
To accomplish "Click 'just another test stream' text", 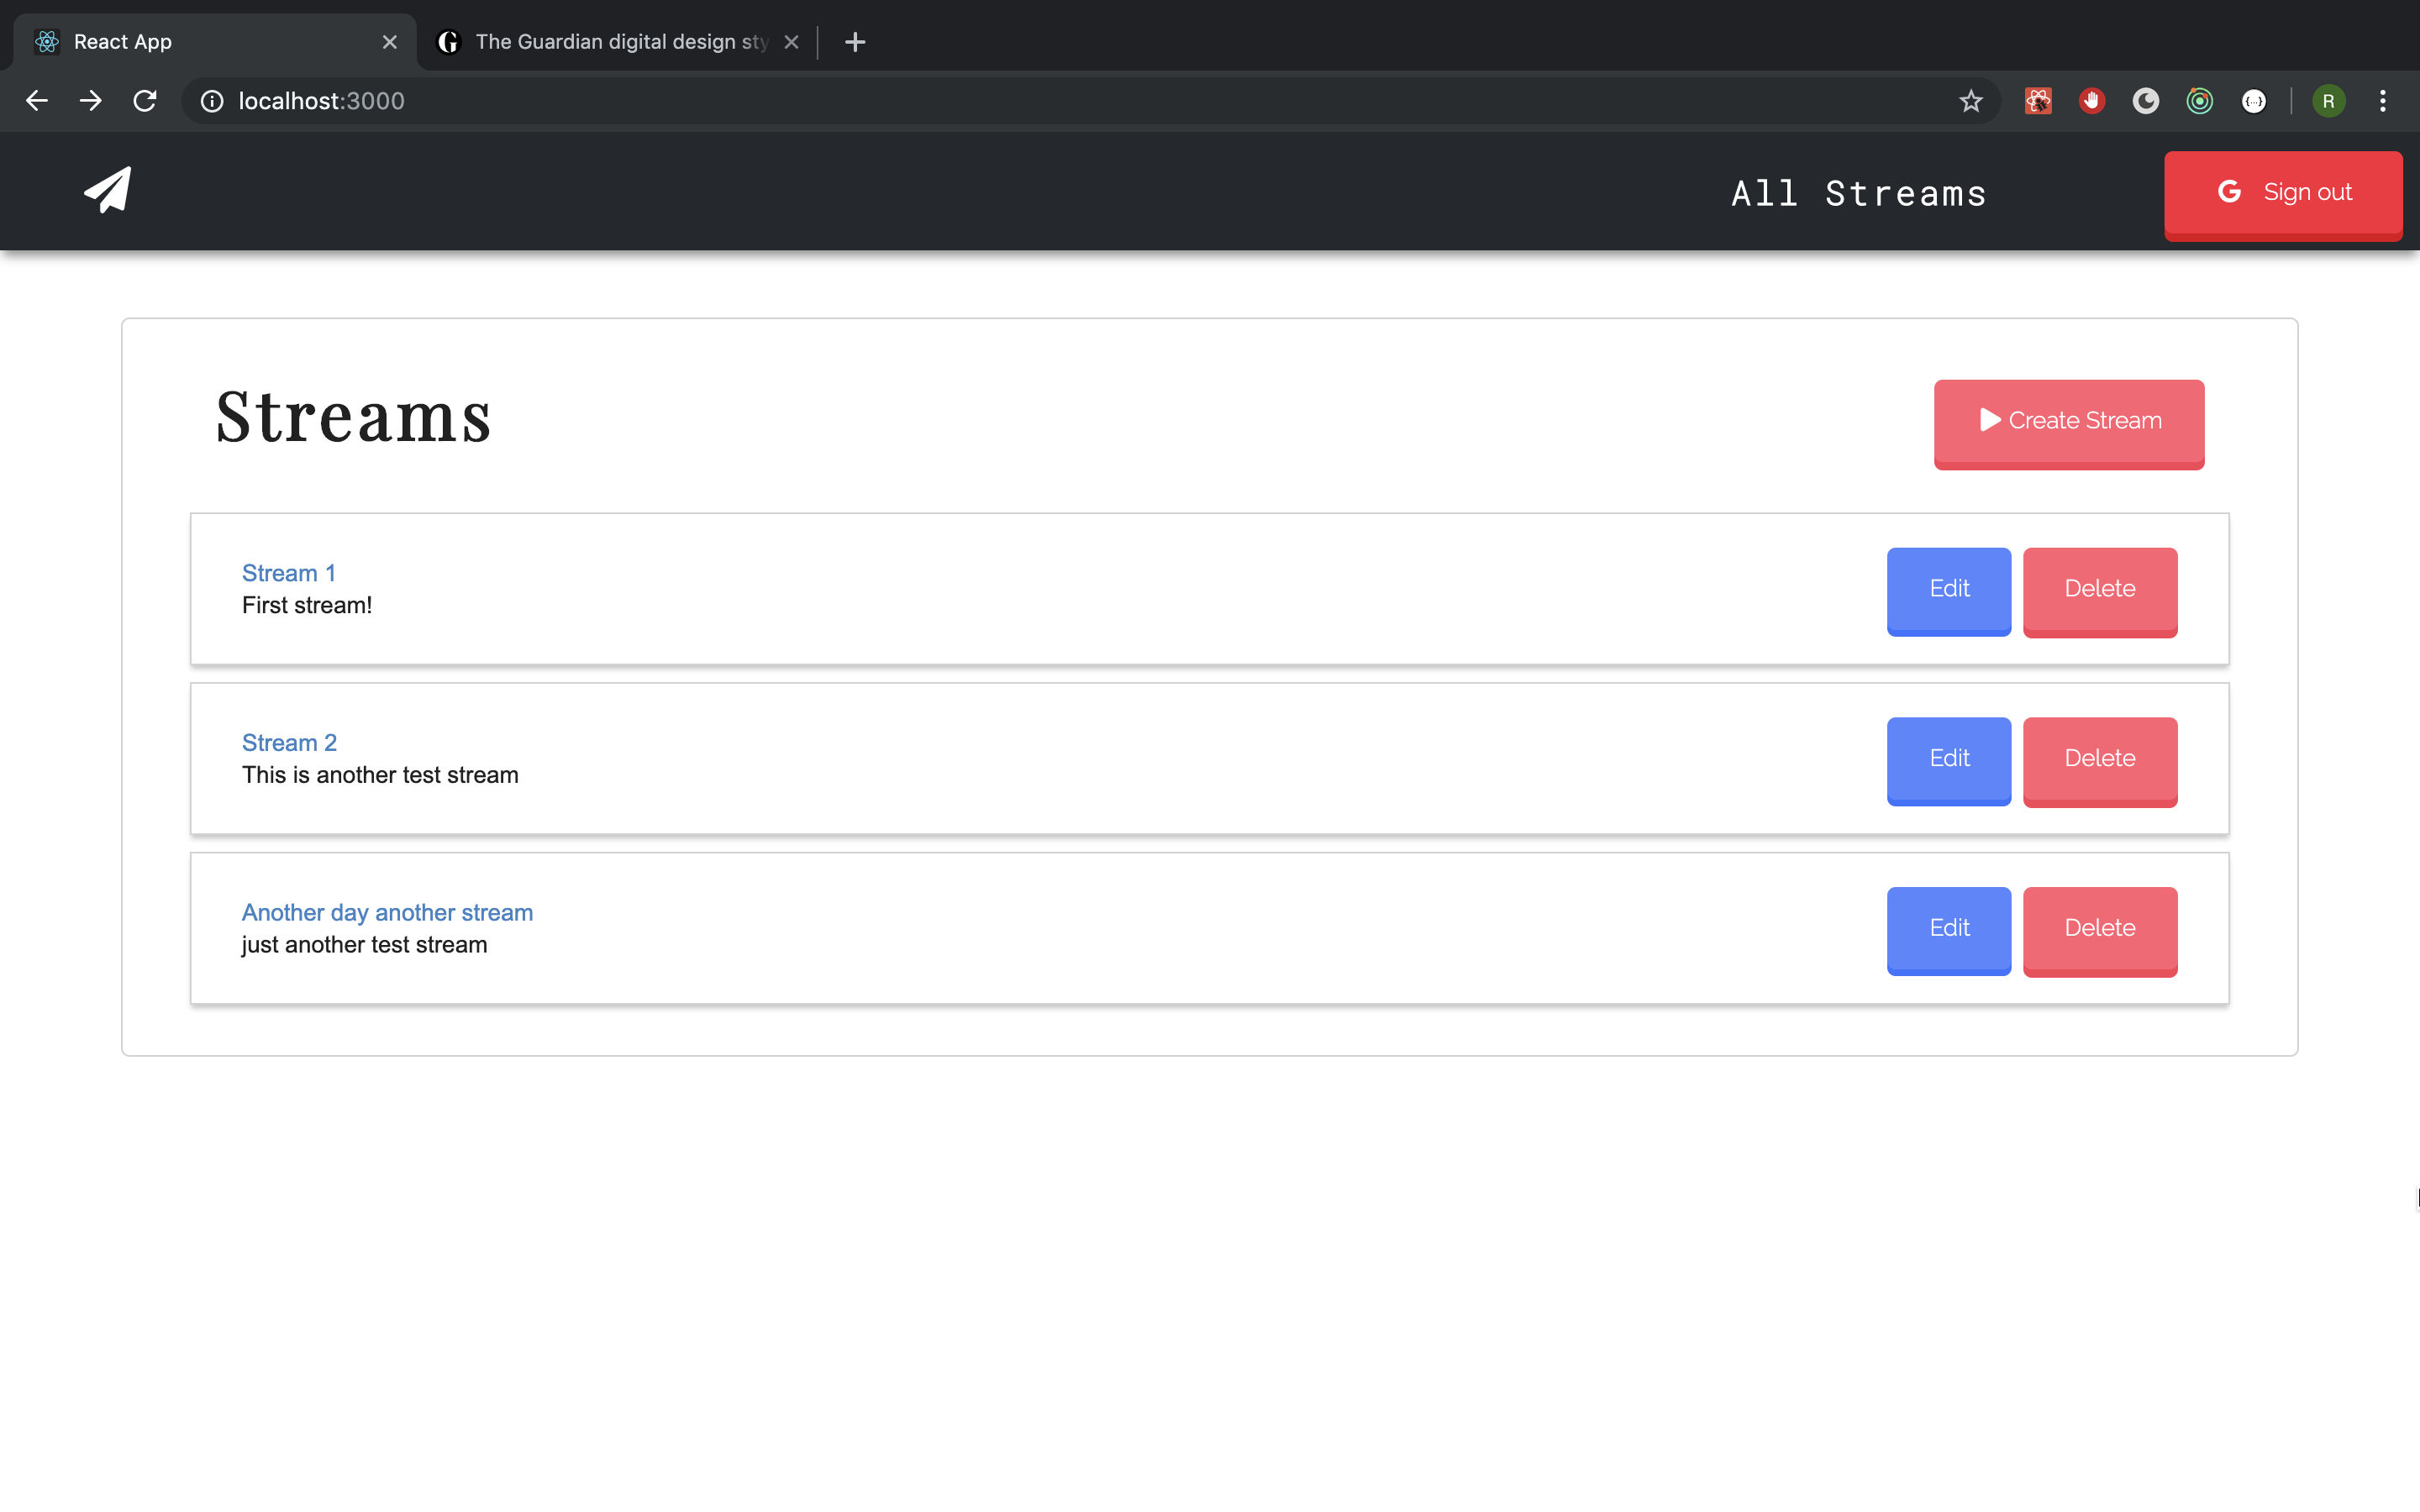I will point(364,945).
